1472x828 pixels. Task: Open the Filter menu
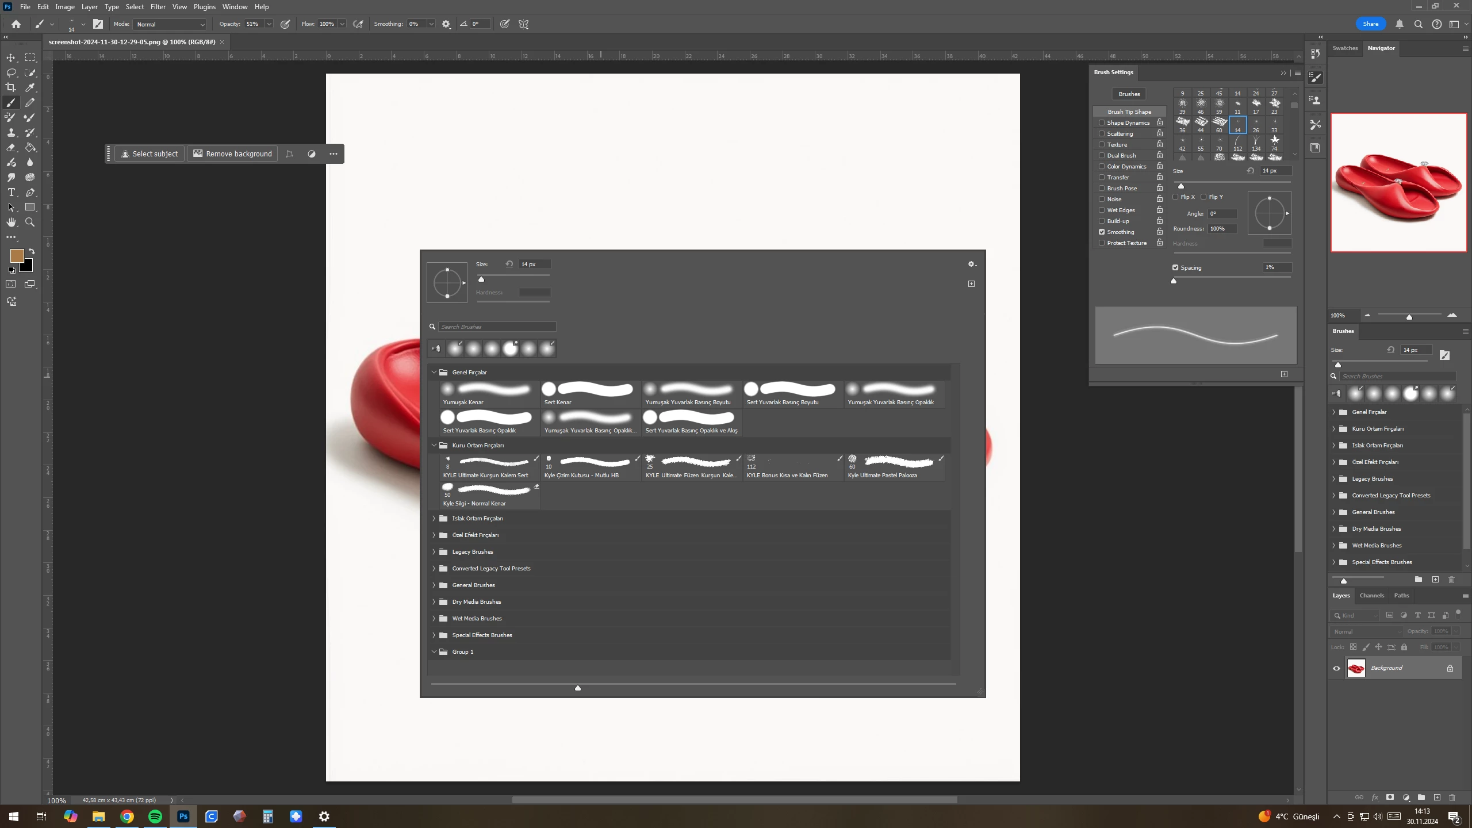click(x=158, y=7)
